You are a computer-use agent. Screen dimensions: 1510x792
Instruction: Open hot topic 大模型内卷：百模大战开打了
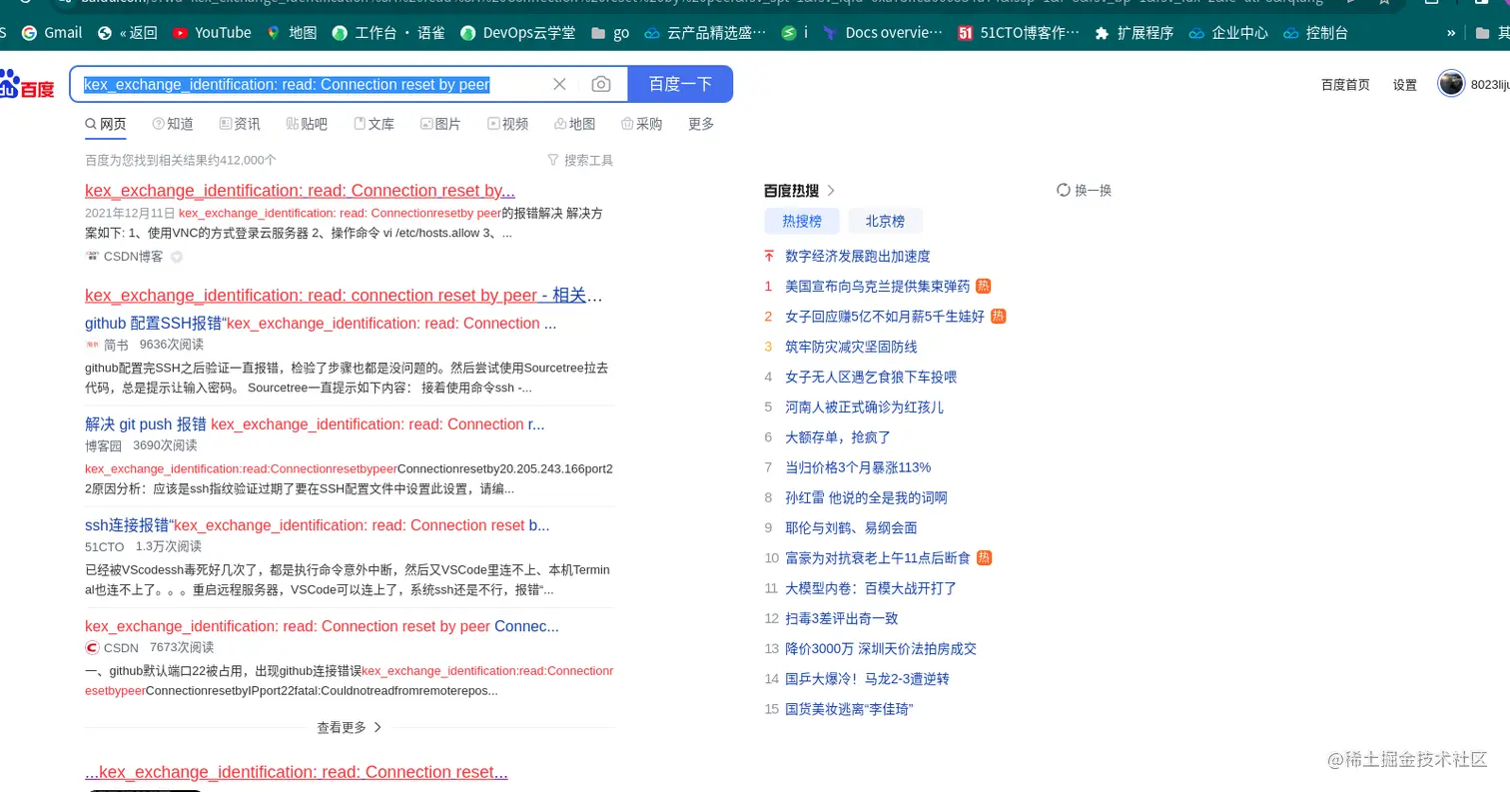pyautogui.click(x=871, y=588)
